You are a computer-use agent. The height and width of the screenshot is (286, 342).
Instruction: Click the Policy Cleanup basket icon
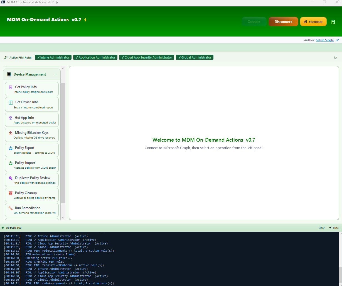11,193
